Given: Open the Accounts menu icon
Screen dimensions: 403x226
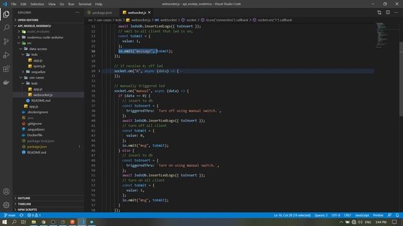Looking at the screenshot, I should (6, 191).
